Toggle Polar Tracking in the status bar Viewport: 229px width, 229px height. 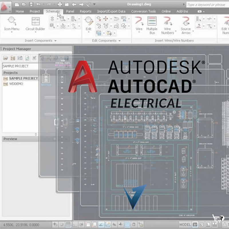[x=81, y=224]
